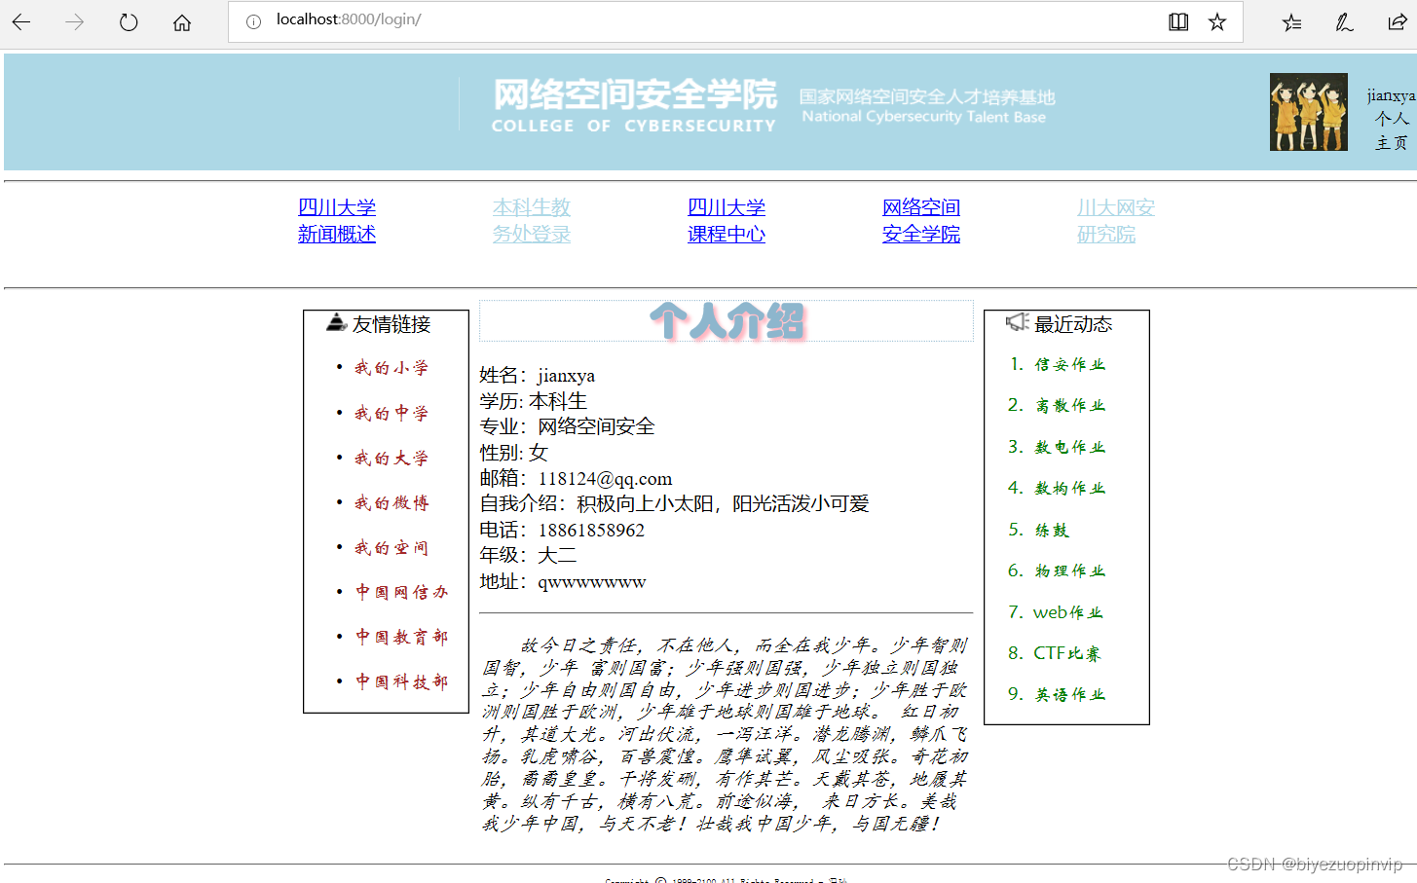Click the 姓名 jianxya line

538,375
